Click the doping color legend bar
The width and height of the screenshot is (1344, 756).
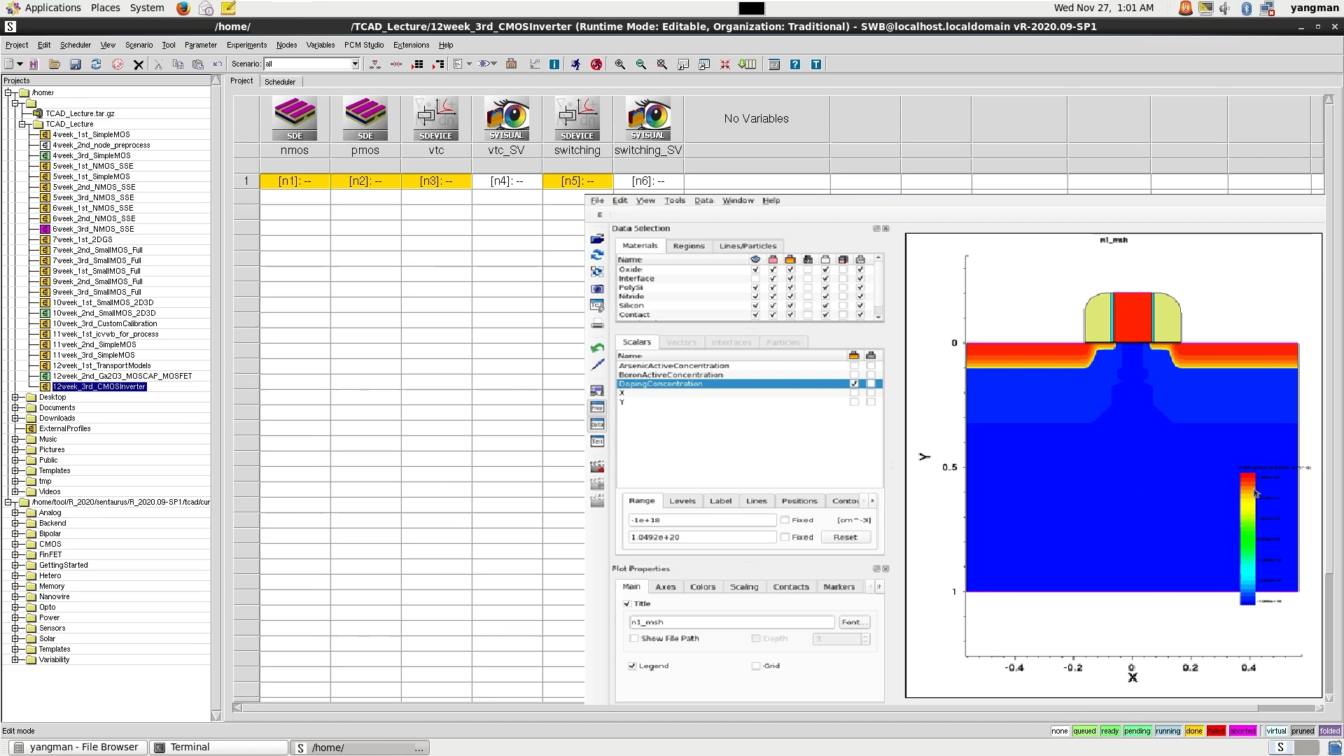(1247, 539)
